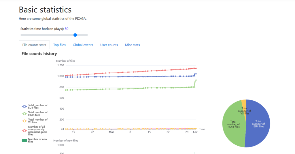This screenshot has height=154, width=295.
Task: Click the time horizon value 50
Action: (x=67, y=29)
